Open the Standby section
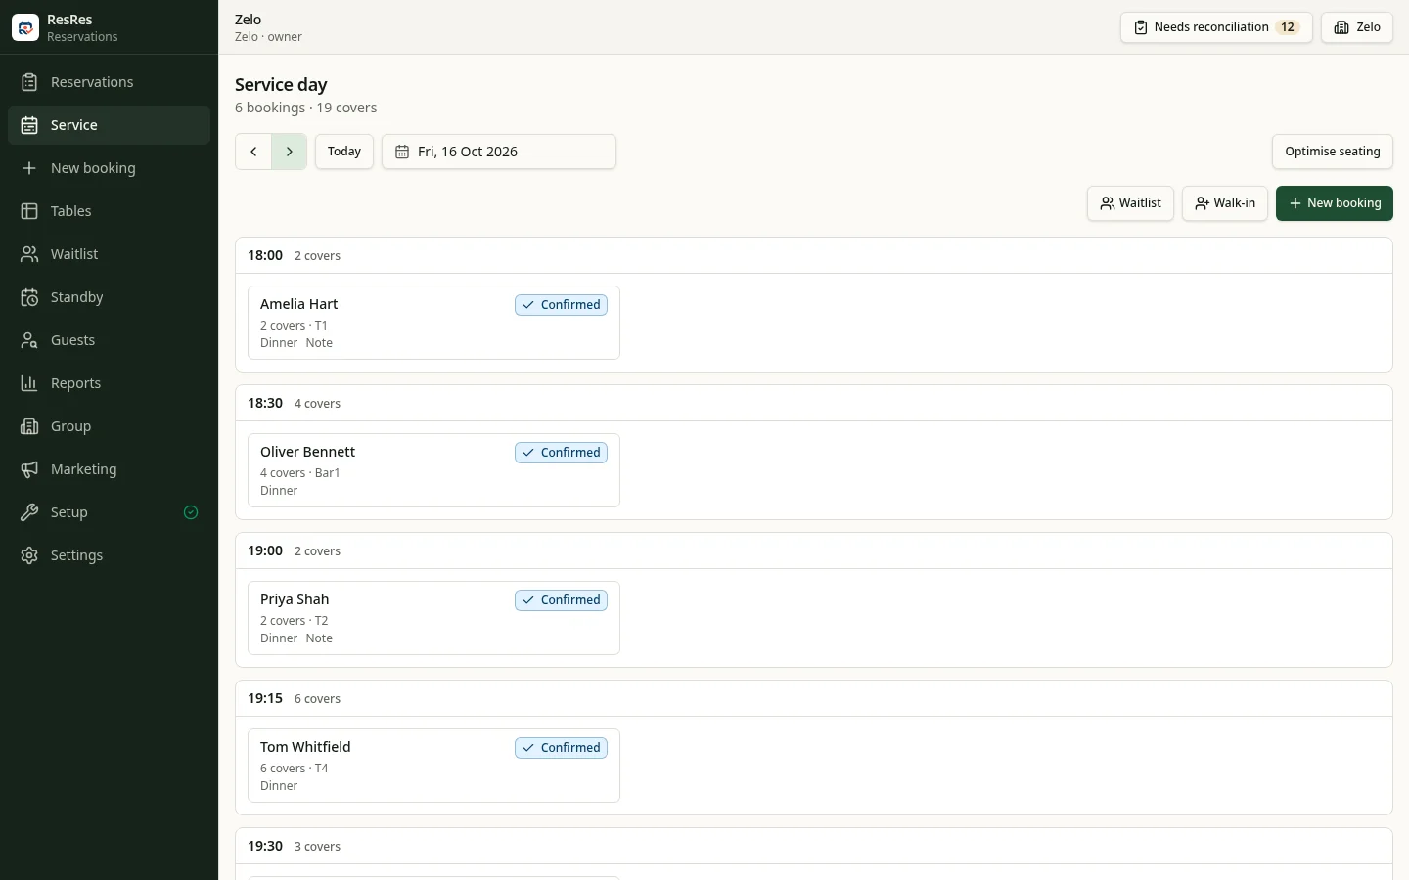The width and height of the screenshot is (1409, 880). (x=109, y=297)
